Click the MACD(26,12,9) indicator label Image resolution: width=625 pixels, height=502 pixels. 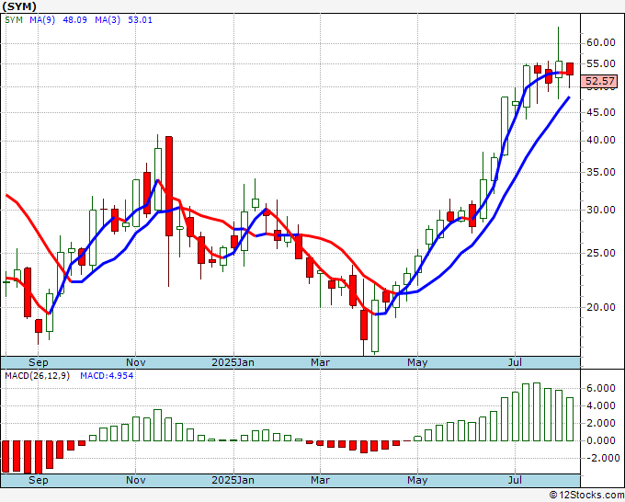tap(38, 376)
